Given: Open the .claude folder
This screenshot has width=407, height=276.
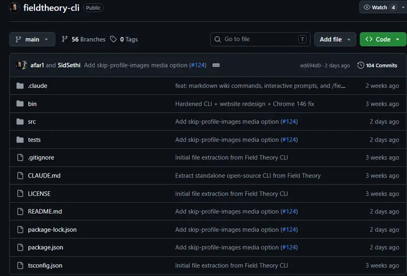Looking at the screenshot, I should point(38,85).
